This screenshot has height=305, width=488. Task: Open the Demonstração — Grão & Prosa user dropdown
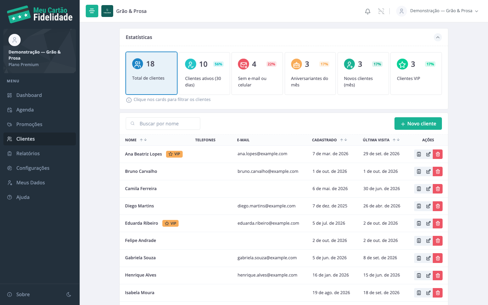tap(438, 11)
